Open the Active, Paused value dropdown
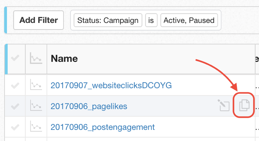The height and width of the screenshot is (141, 259). point(189,20)
